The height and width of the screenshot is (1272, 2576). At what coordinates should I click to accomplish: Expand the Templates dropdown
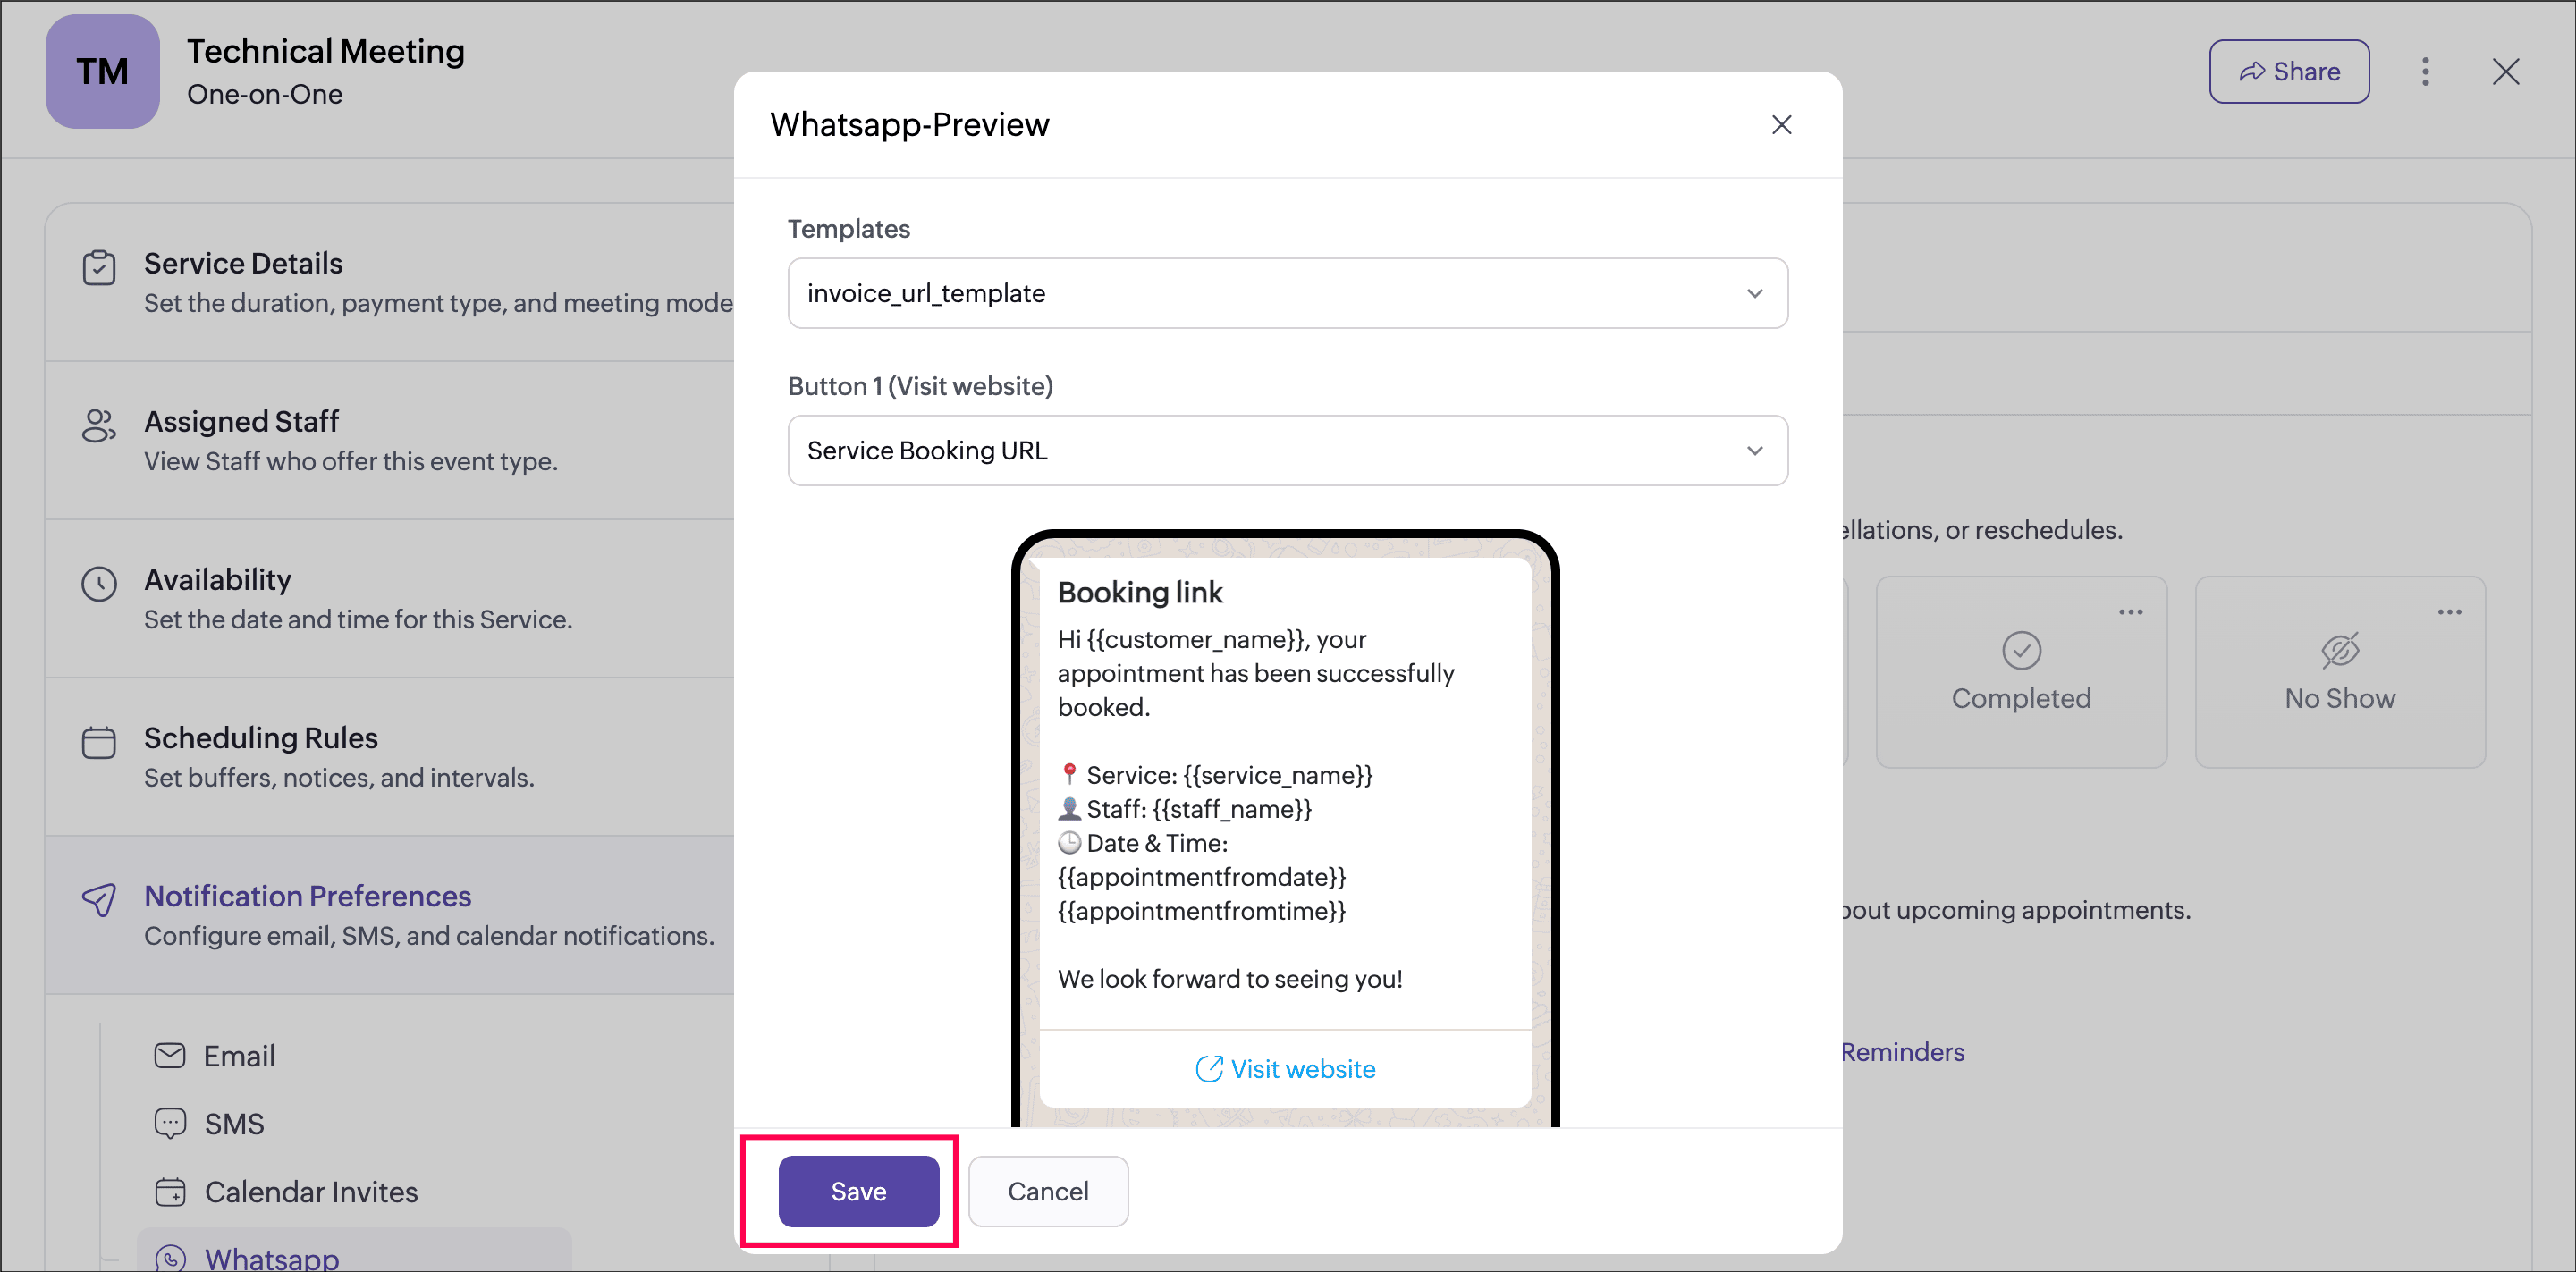tap(1287, 293)
